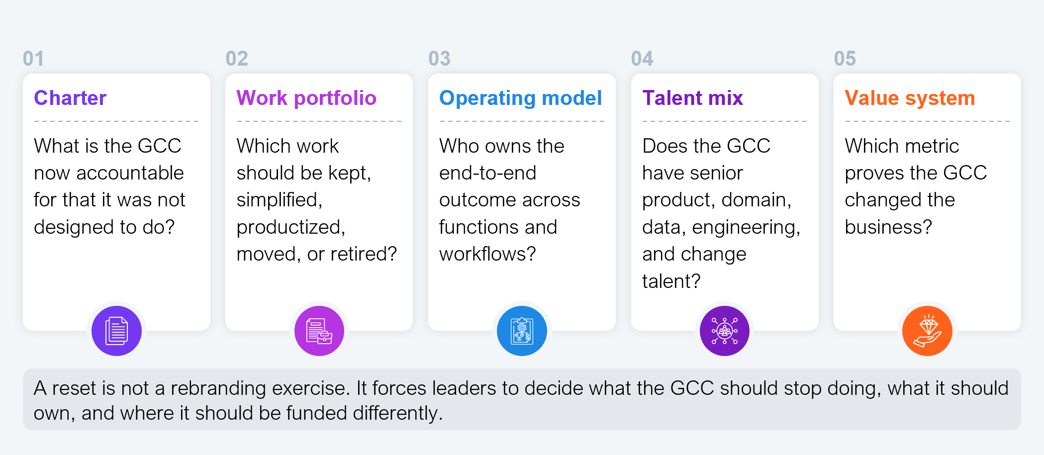Click the 'Which metric proves the GCC' text
The image size is (1044, 455).
(916, 186)
